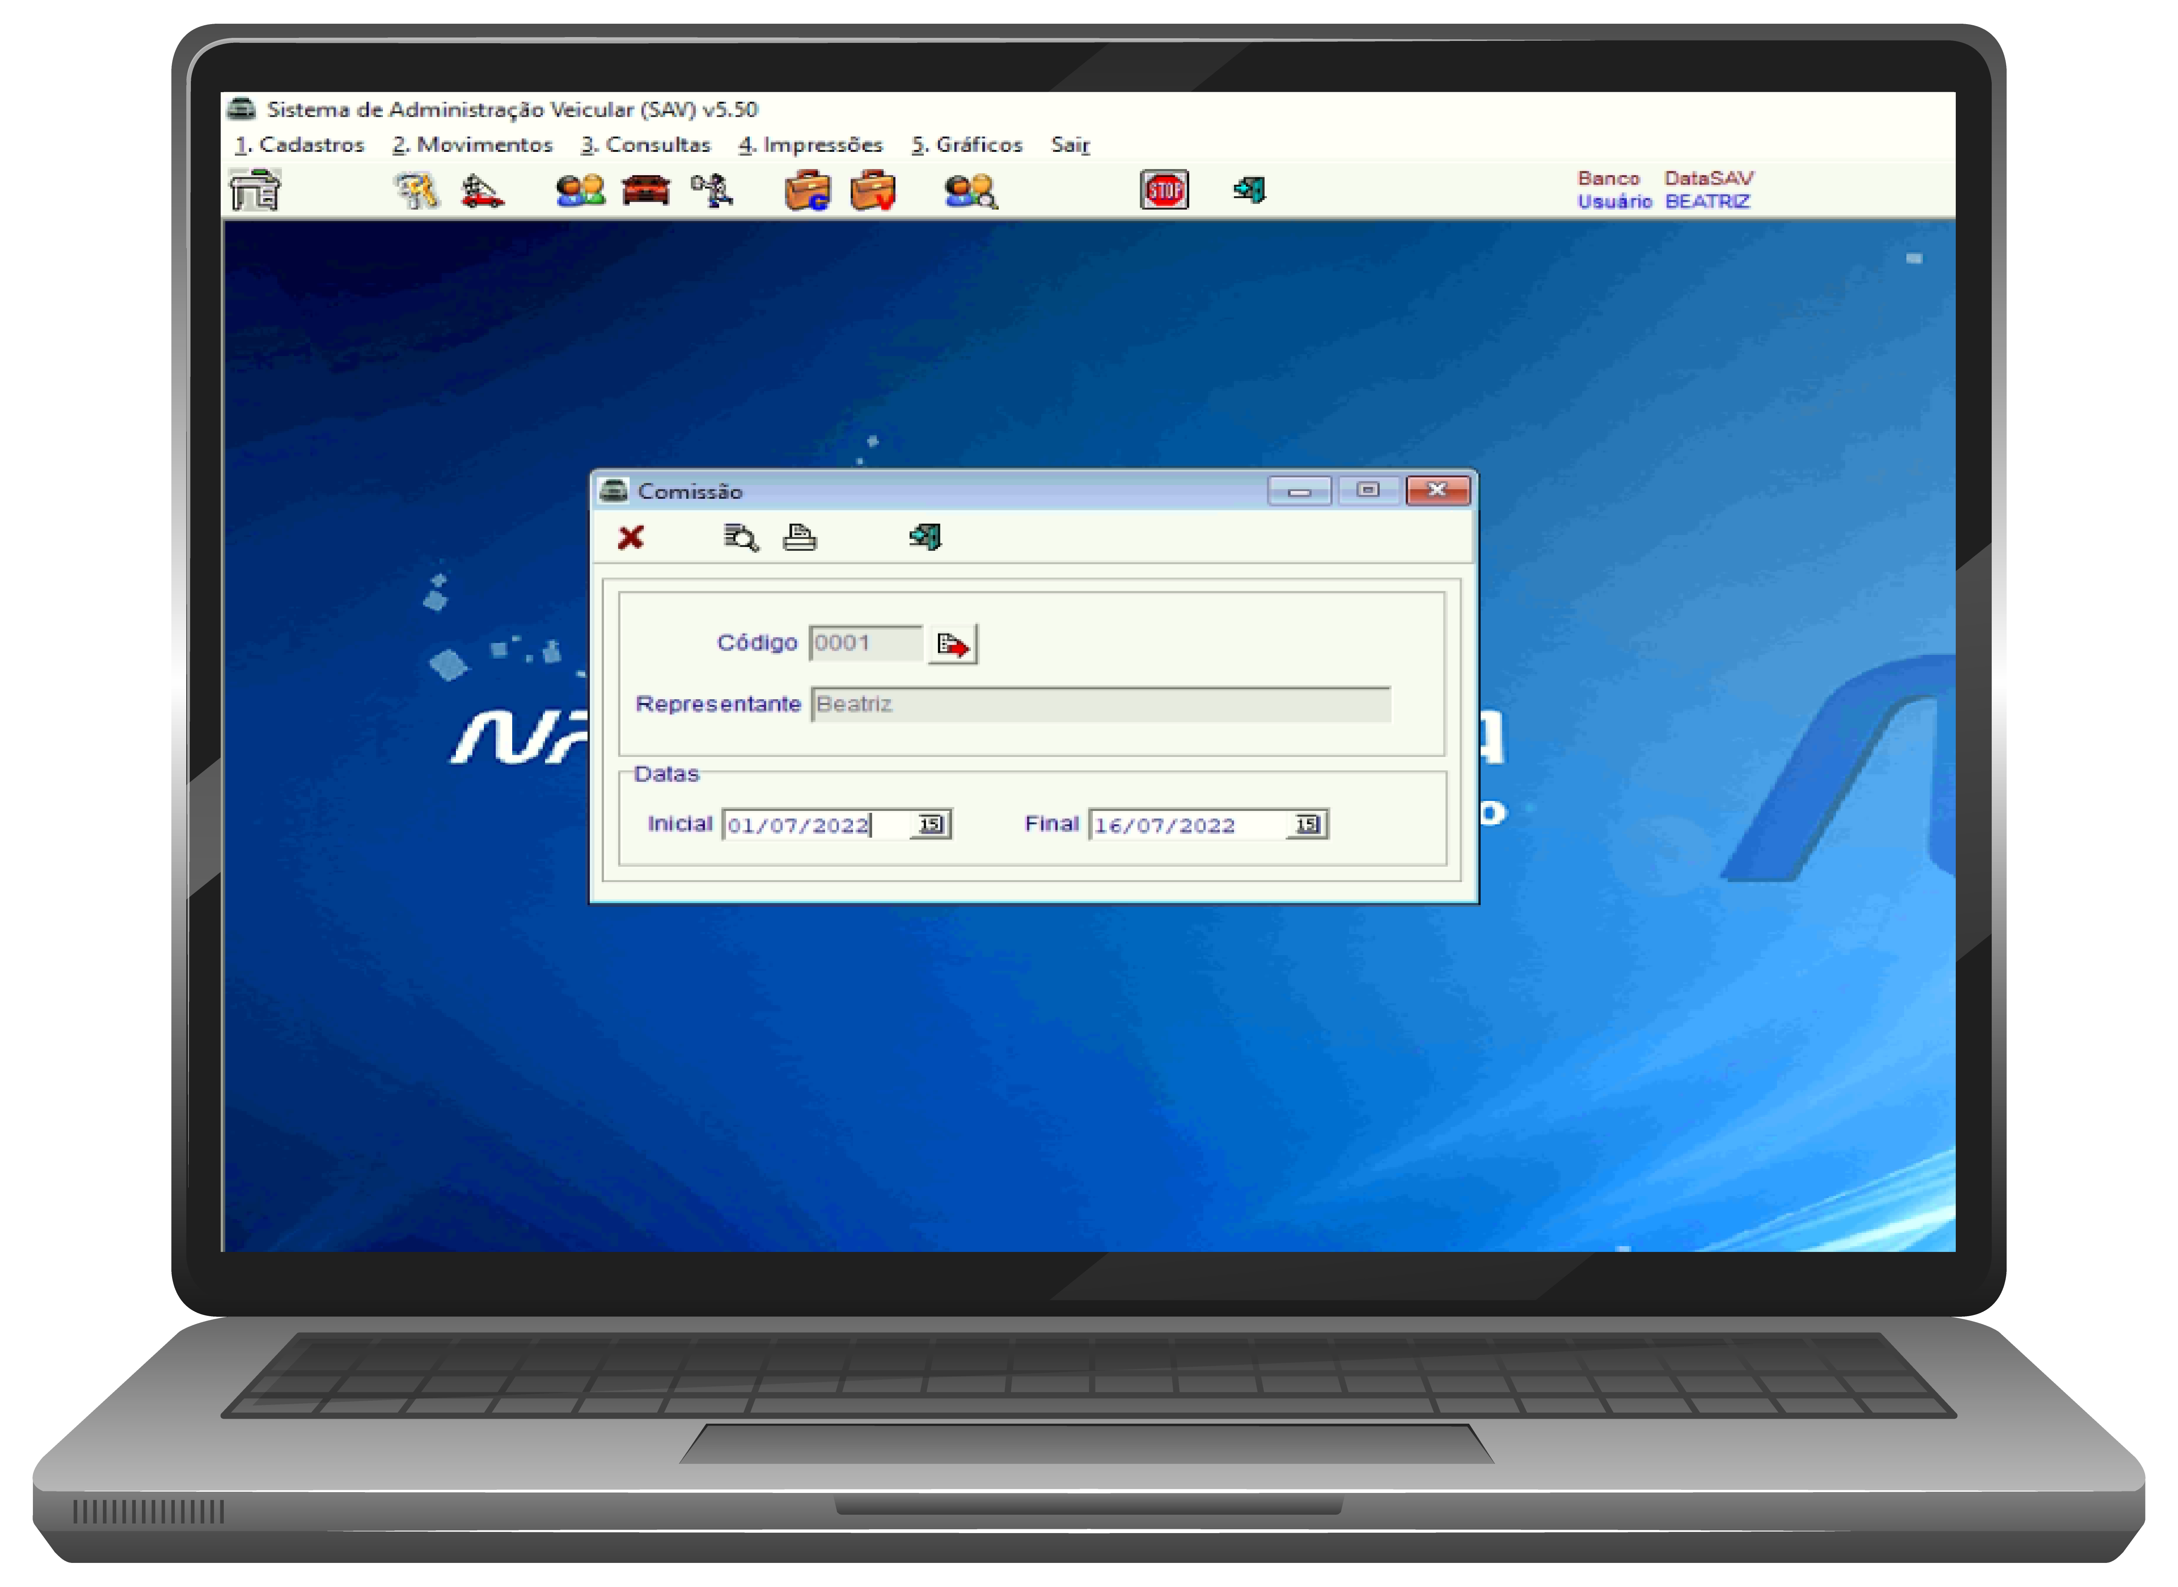Click the 'Datas' group label
The image size is (2178, 1587).
point(667,774)
